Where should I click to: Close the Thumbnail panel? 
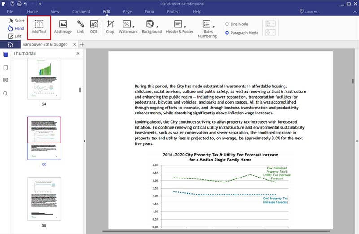click(78, 53)
